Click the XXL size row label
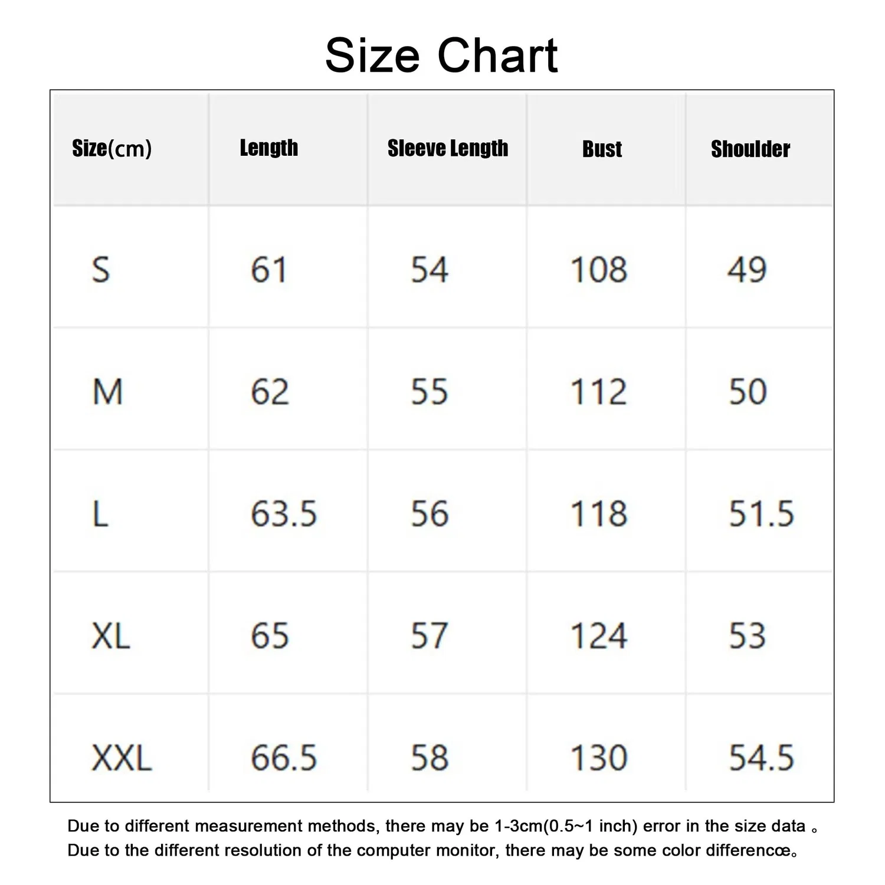 pyautogui.click(x=122, y=758)
